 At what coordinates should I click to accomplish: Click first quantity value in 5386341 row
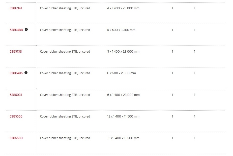tap(172, 8)
